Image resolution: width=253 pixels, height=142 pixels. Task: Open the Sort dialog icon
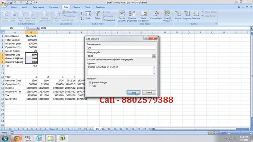coord(88,15)
